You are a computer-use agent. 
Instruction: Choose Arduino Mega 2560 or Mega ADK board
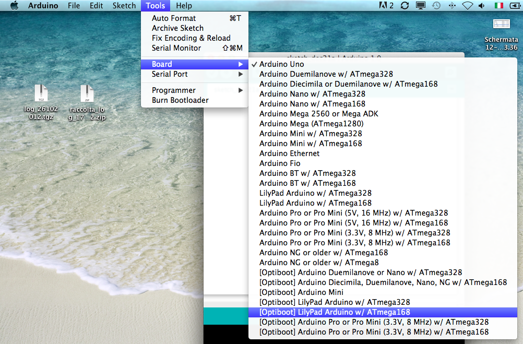(318, 114)
